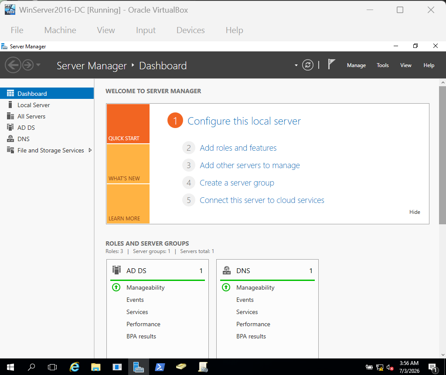The height and width of the screenshot is (375, 446).
Task: Select Dashboard in the sidebar
Action: click(x=47, y=94)
